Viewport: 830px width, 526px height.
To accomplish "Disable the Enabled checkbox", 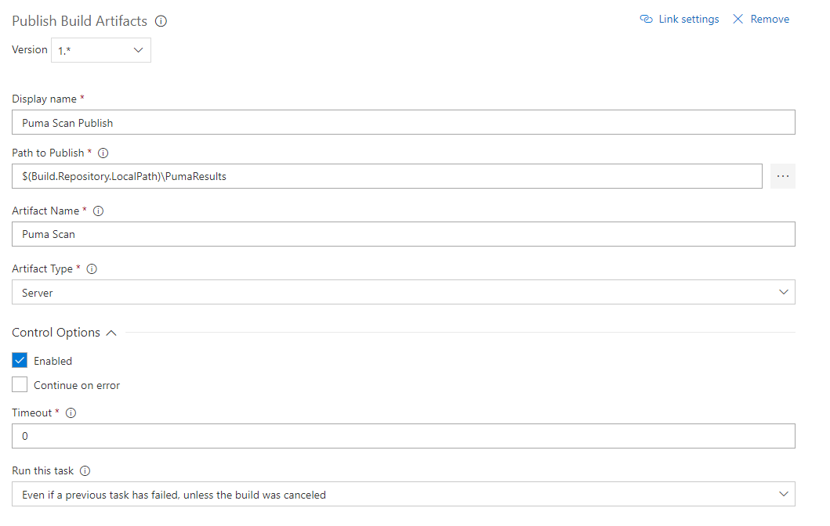I will point(20,360).
